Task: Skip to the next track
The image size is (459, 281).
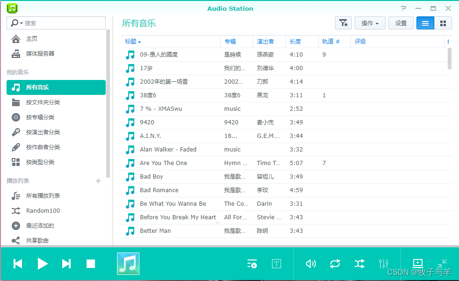Action: pyautogui.click(x=66, y=264)
